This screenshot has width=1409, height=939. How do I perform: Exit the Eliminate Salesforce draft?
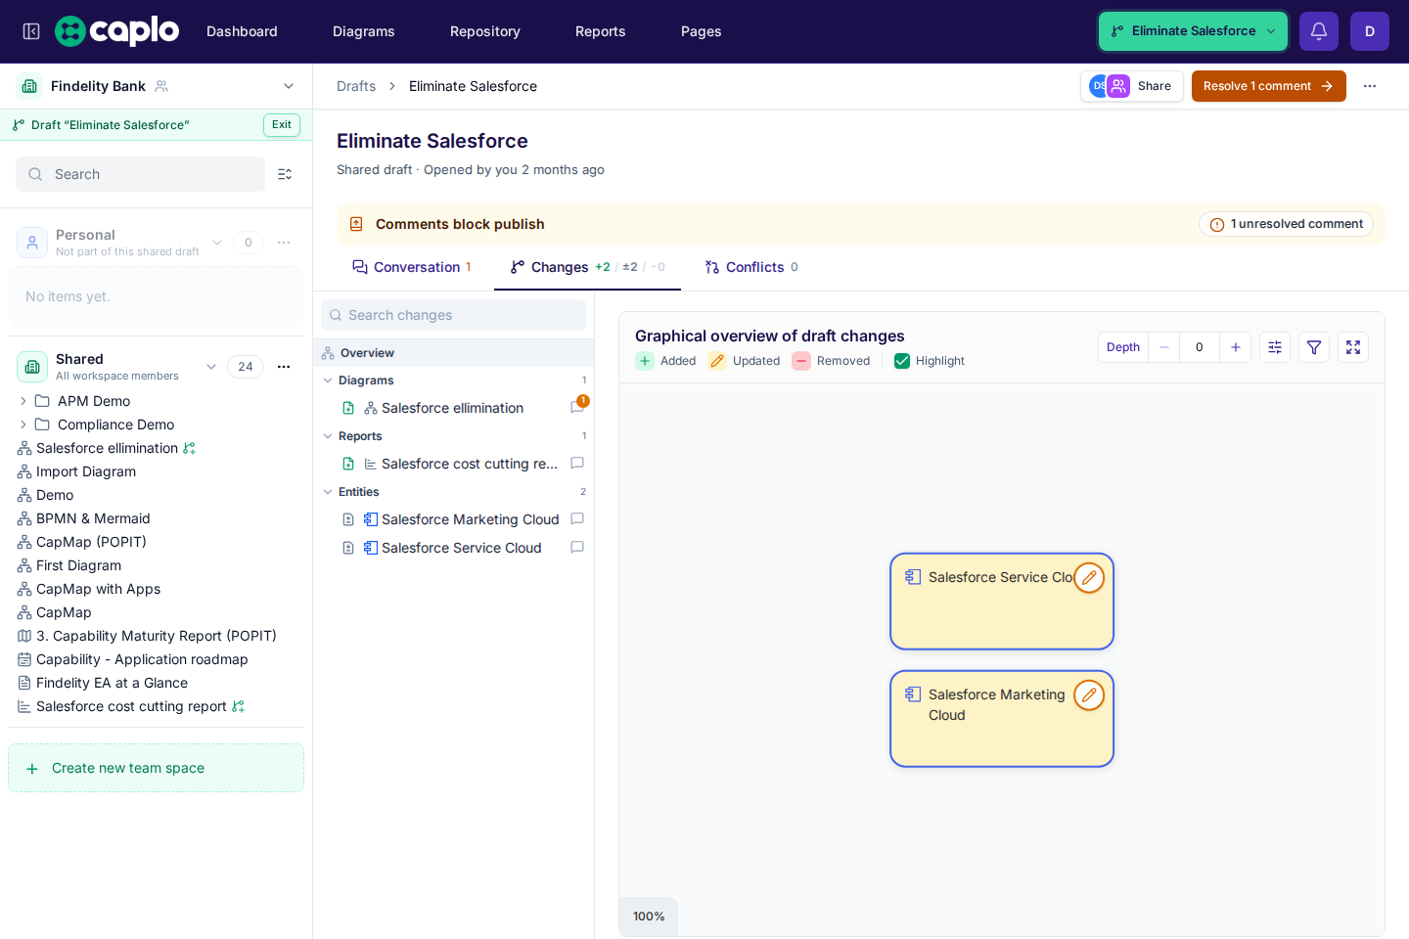(282, 125)
